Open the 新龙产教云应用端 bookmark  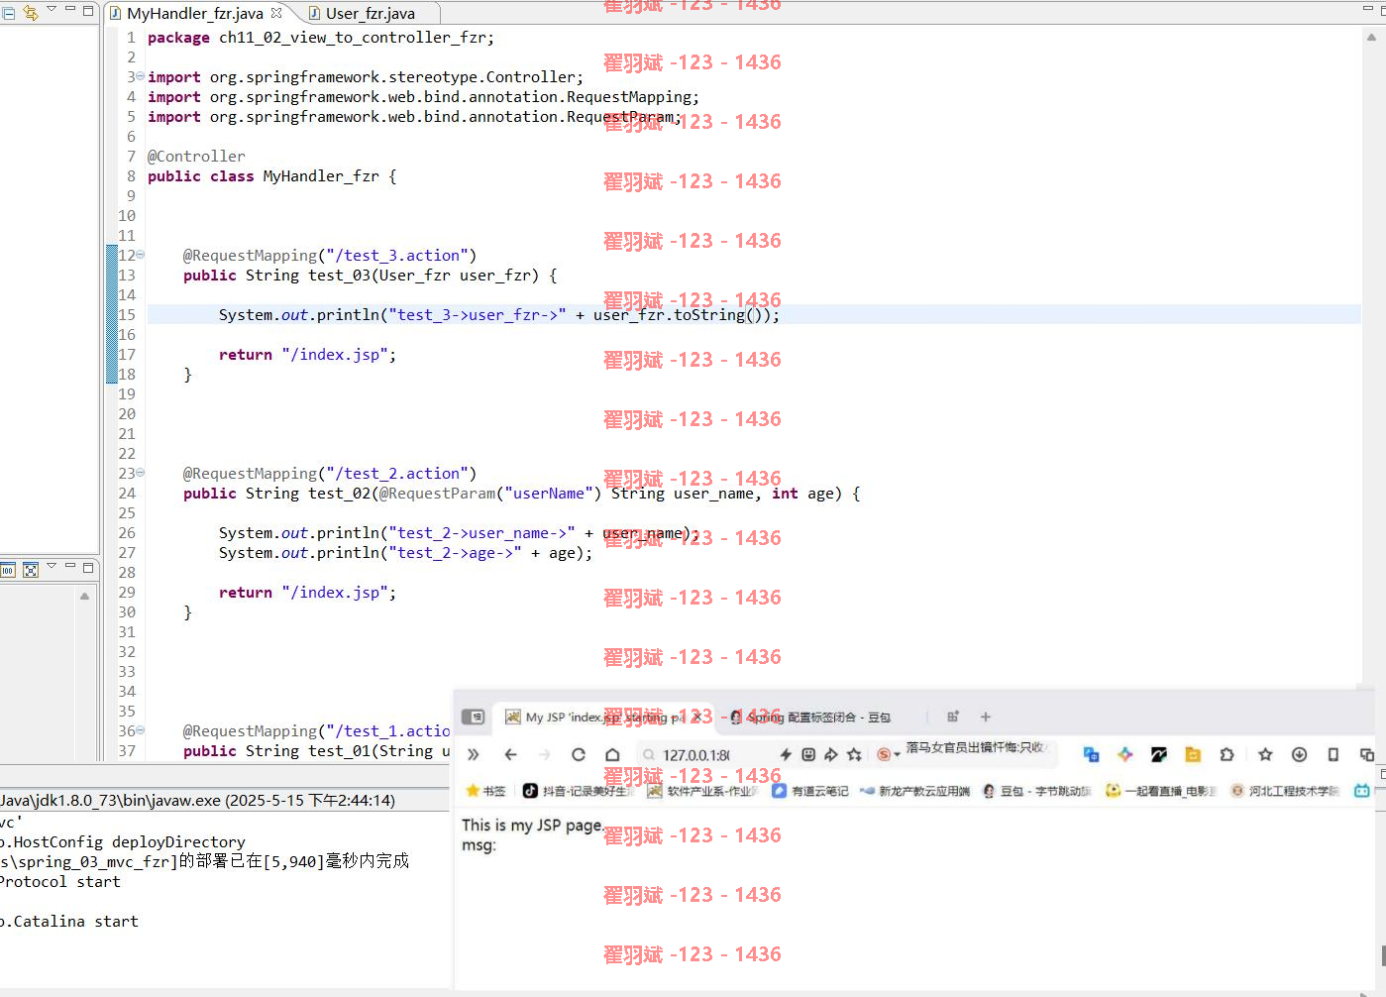(x=915, y=791)
